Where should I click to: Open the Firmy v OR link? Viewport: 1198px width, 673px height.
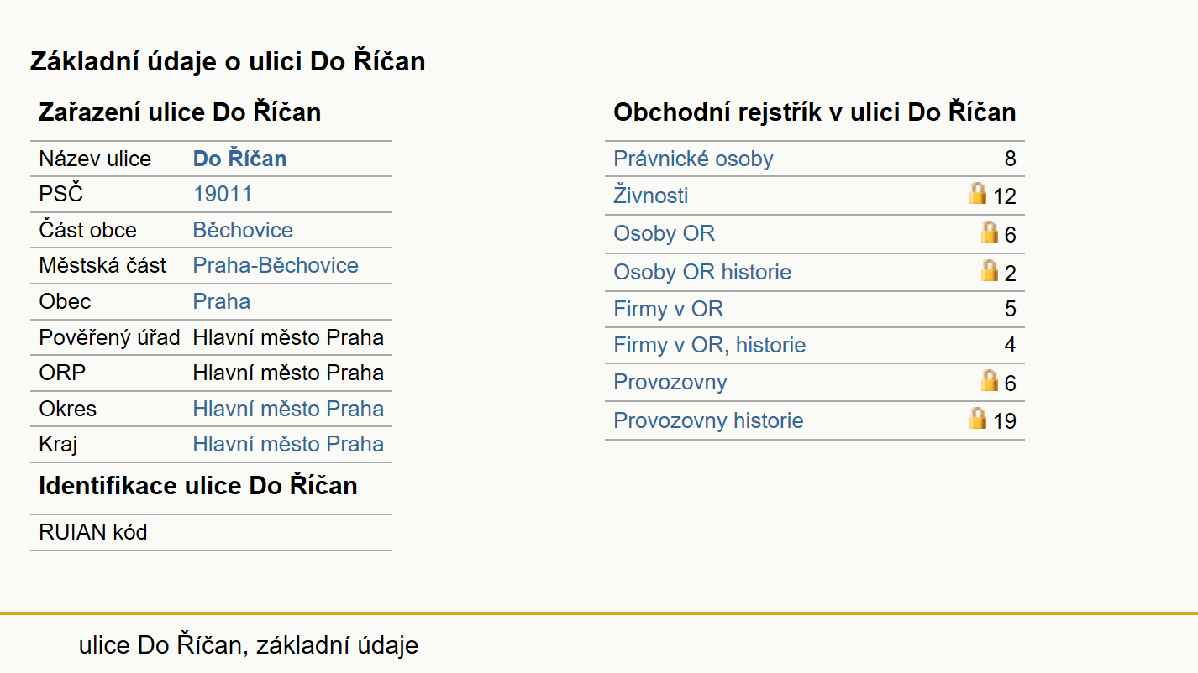[x=668, y=309]
